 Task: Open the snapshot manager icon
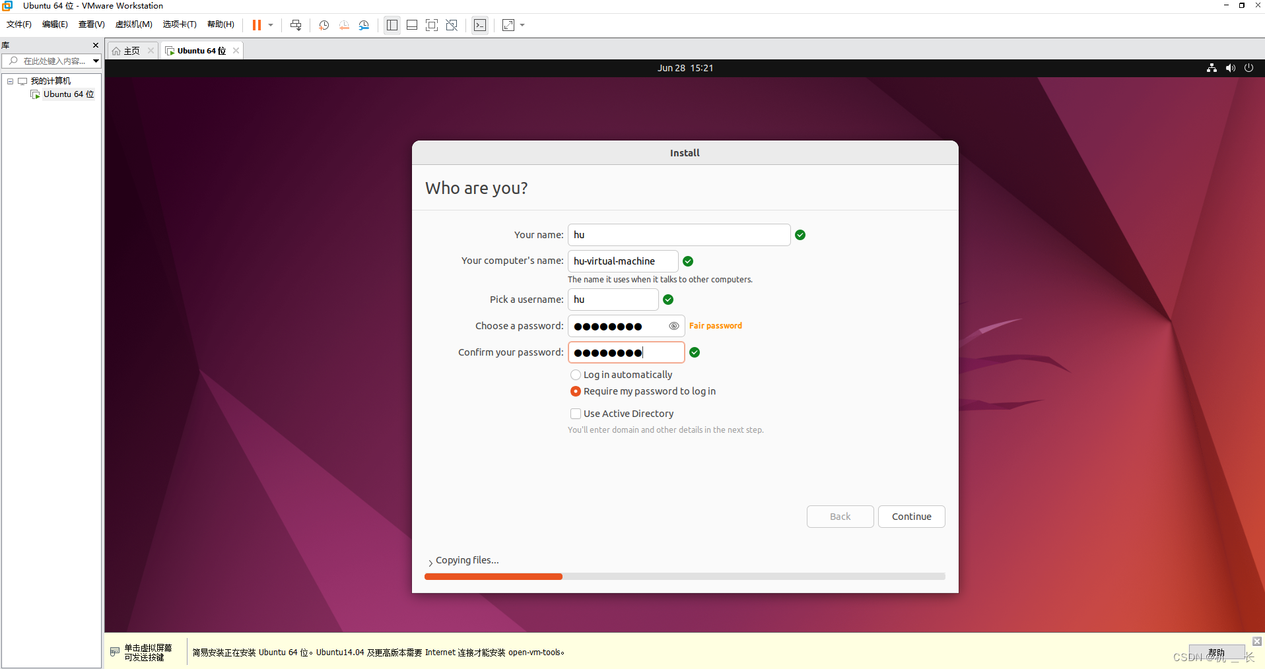364,25
